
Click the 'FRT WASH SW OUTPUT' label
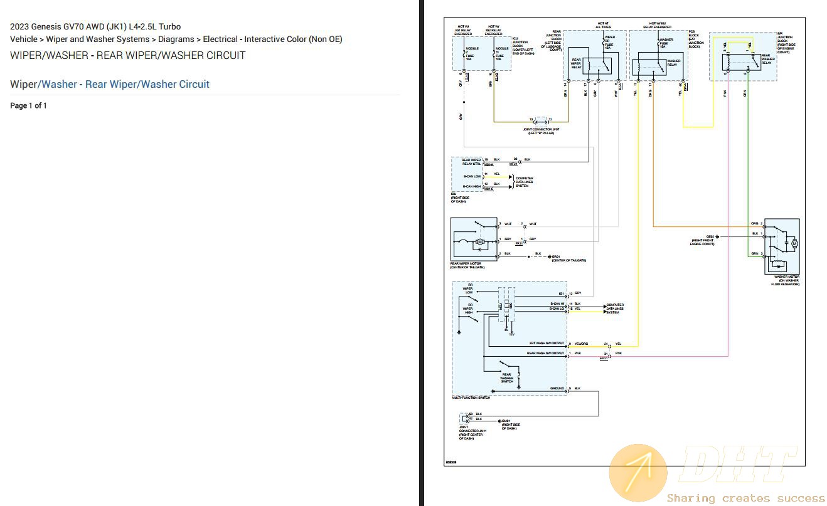click(547, 344)
